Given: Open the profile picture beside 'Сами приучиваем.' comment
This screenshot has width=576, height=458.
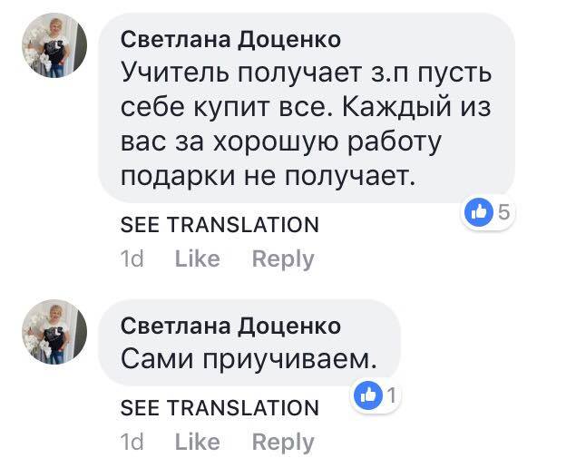Looking at the screenshot, I should coord(54,333).
